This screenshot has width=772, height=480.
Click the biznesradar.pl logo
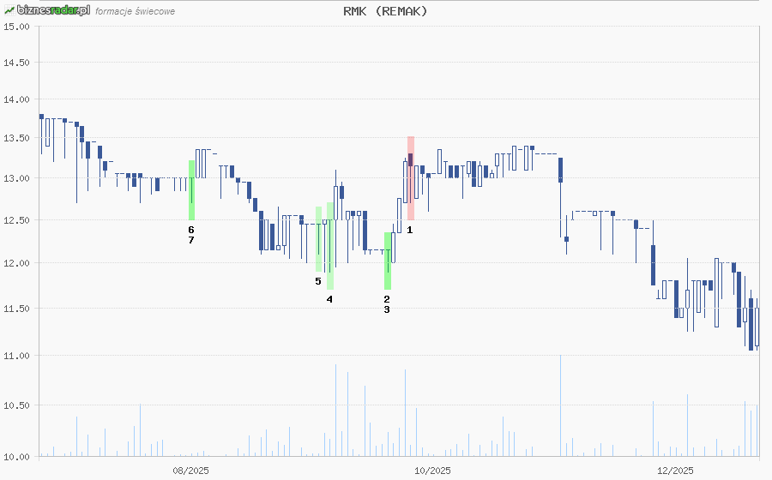tap(46, 10)
